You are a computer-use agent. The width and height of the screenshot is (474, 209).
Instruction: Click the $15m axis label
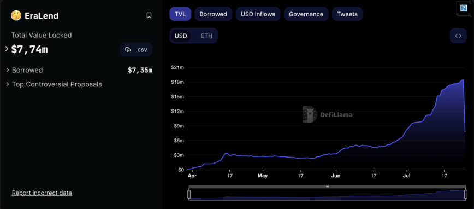point(177,97)
